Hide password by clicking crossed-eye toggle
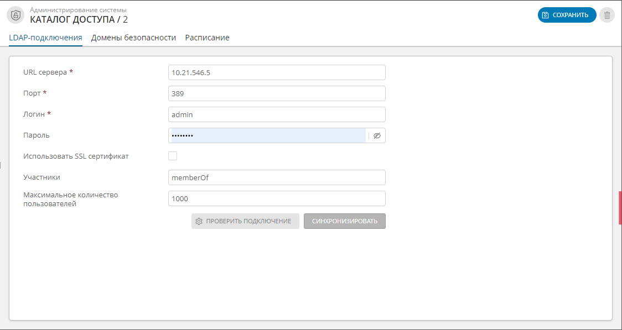 [377, 135]
